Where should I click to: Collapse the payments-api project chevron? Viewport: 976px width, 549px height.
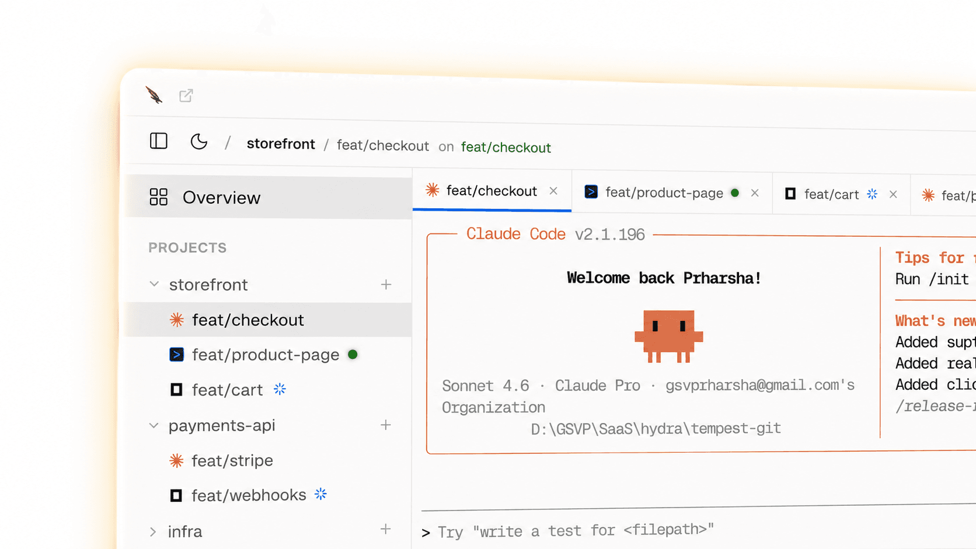point(154,425)
